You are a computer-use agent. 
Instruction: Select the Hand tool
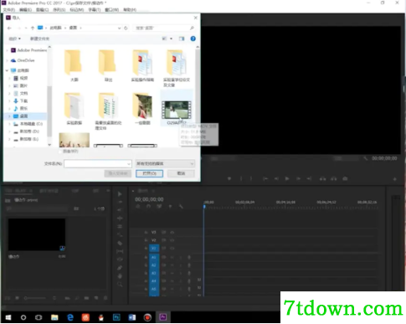click(120, 276)
